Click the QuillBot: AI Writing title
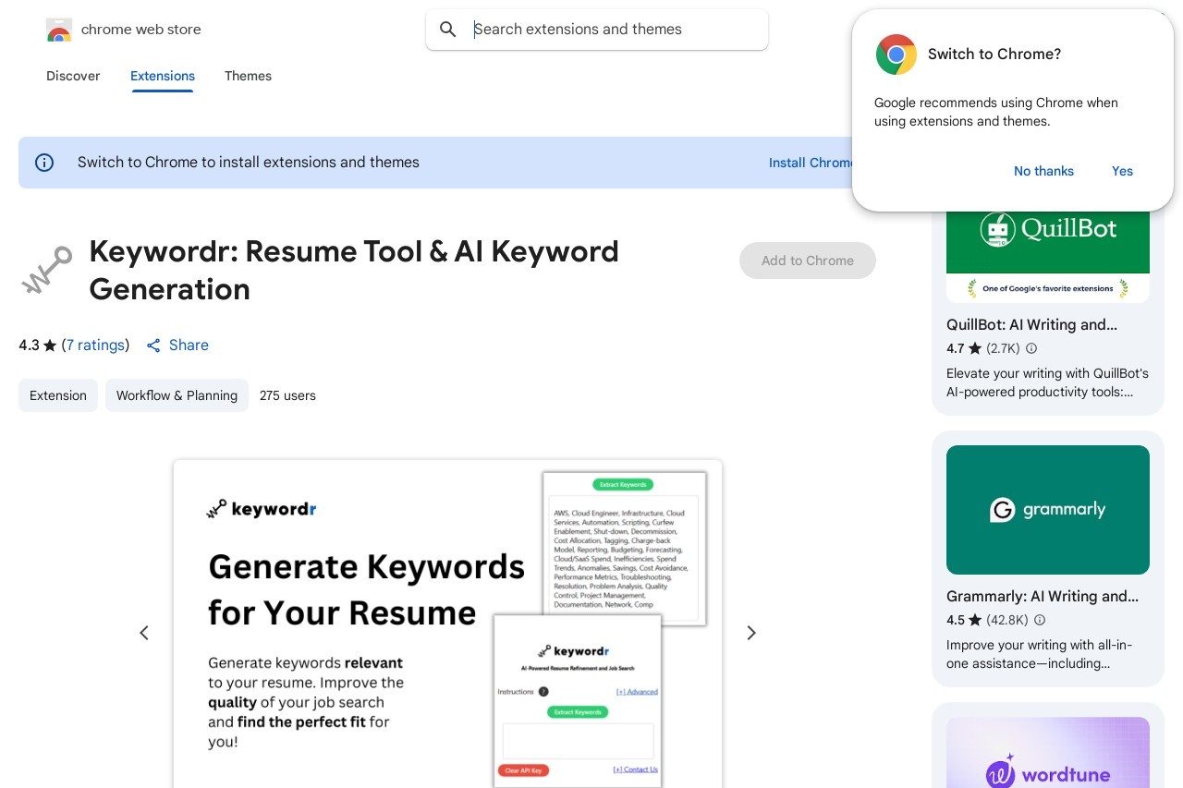 click(x=1031, y=324)
